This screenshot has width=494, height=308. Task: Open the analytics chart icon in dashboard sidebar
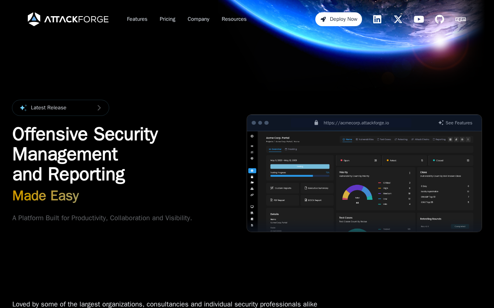point(252,152)
